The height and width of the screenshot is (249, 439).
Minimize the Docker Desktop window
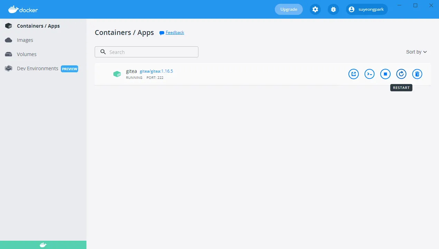[400, 5]
